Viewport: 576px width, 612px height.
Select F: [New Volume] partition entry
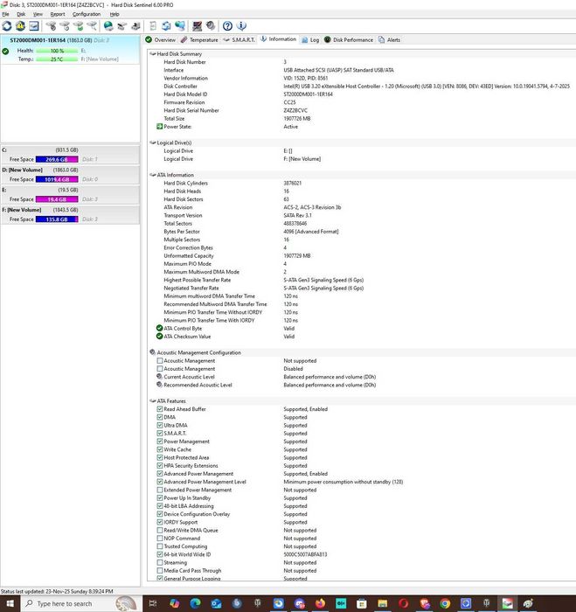click(70, 214)
